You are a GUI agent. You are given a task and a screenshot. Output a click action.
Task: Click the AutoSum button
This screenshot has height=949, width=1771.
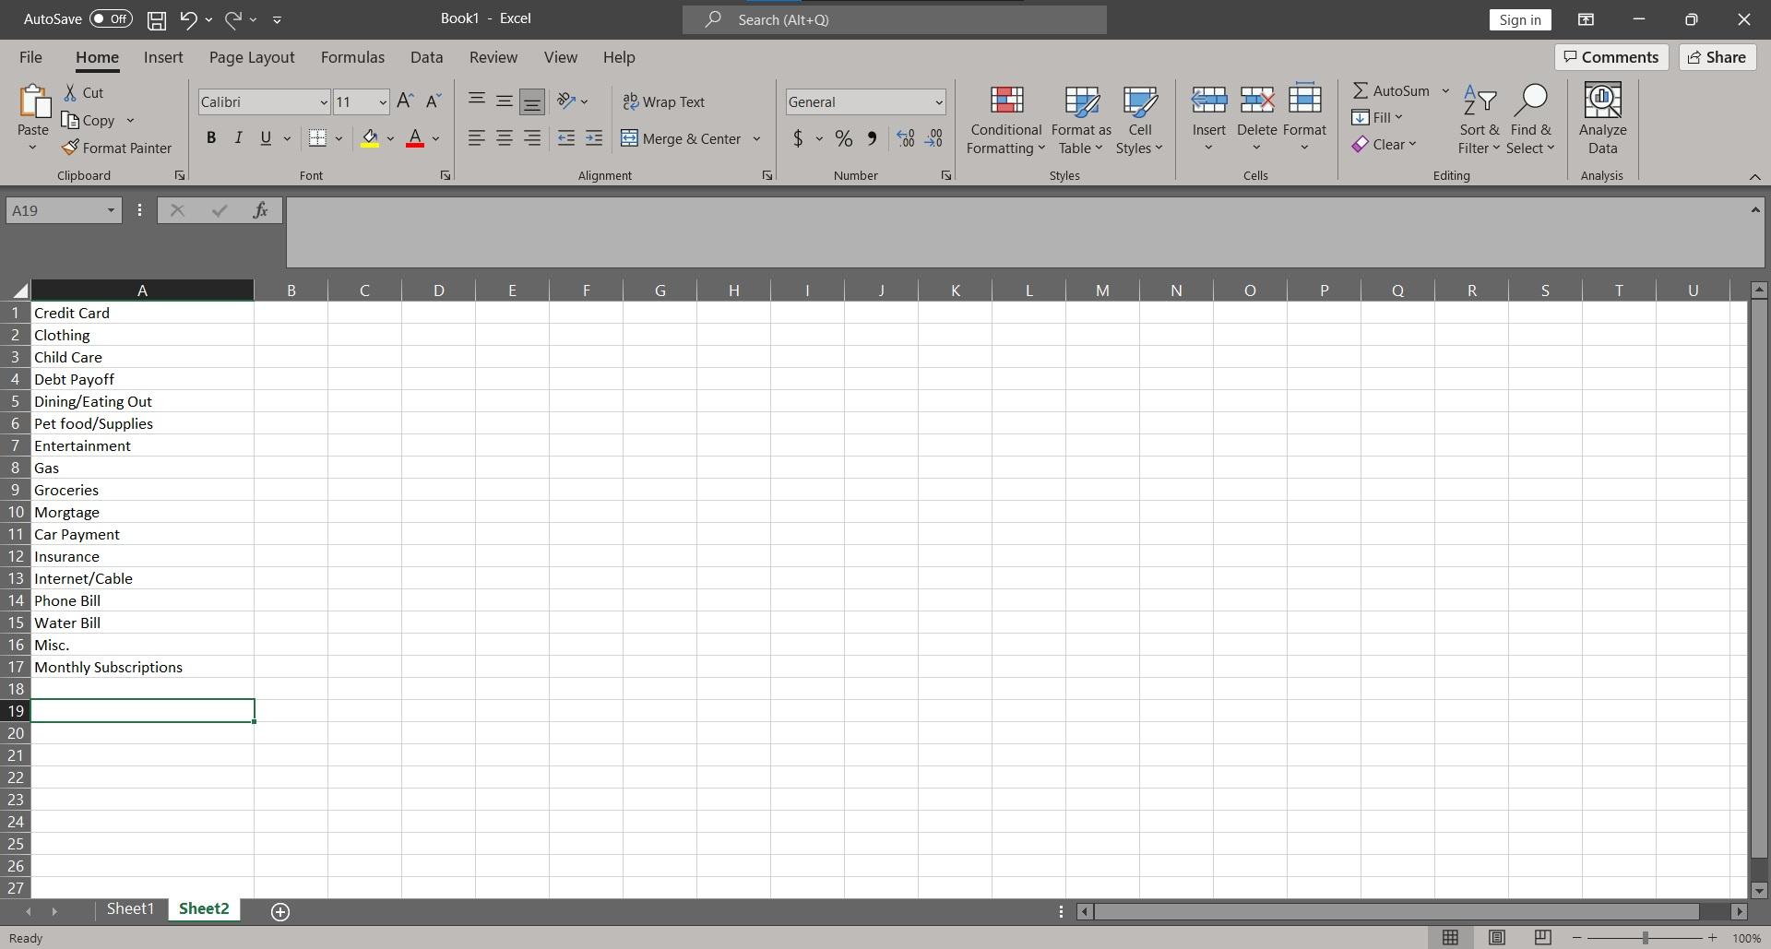pos(1391,90)
